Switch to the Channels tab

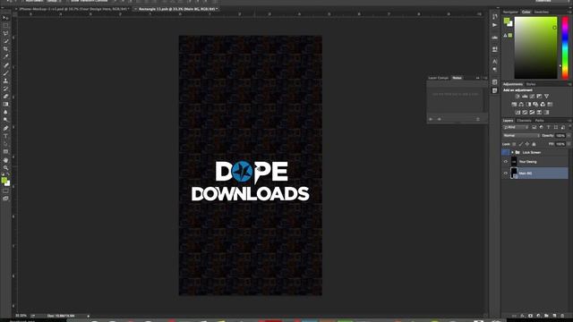pos(524,121)
